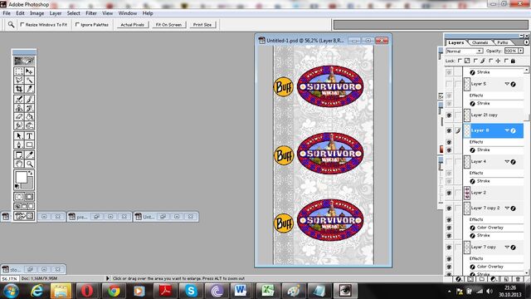Open the blending mode Normal dropdown

point(465,51)
